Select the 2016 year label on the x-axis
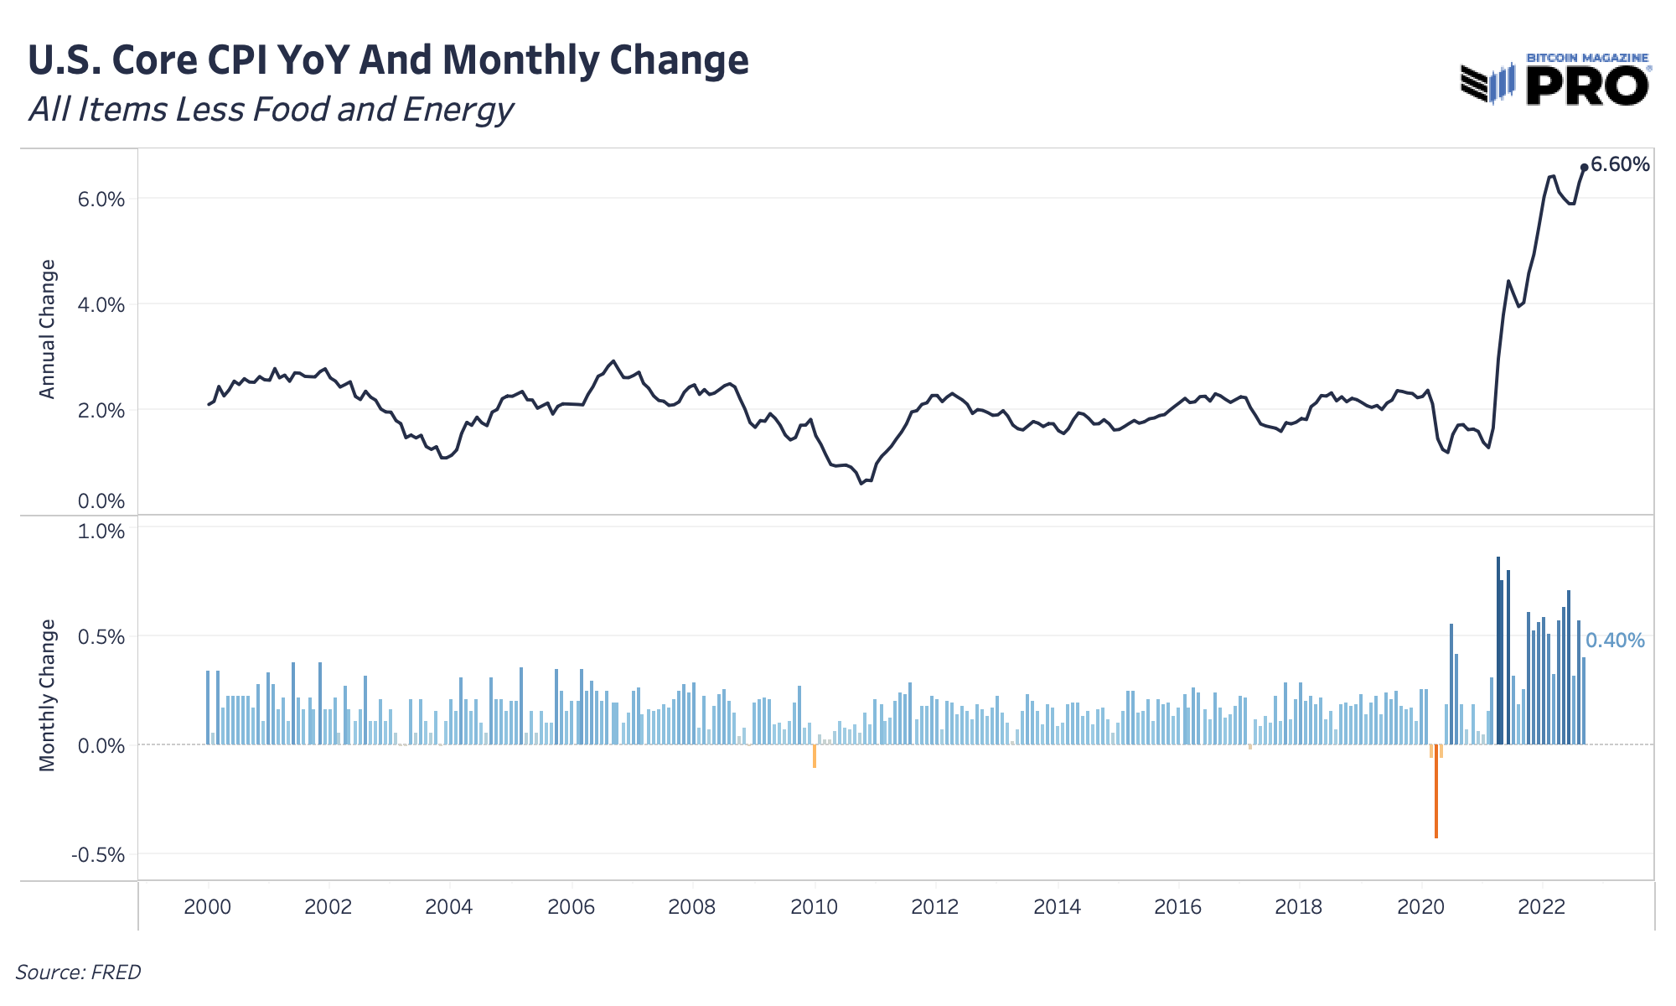This screenshot has height=1006, width=1676. (1177, 906)
